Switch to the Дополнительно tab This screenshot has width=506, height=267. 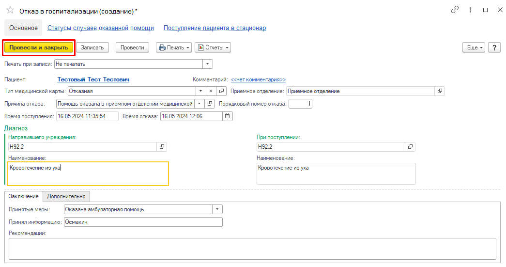[x=66, y=196]
